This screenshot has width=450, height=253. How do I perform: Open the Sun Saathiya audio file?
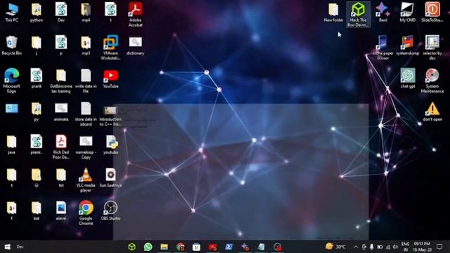110,178
